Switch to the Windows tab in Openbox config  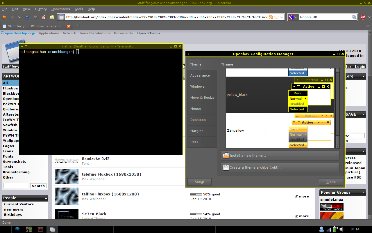pos(202,87)
